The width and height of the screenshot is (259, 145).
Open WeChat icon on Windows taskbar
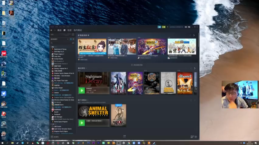pyautogui.click(x=38, y=143)
